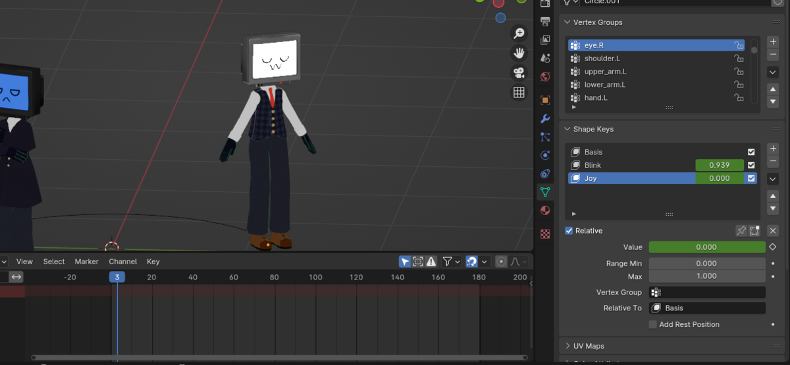Click the normalize view arrows button
790x365 pixels.
point(16,277)
